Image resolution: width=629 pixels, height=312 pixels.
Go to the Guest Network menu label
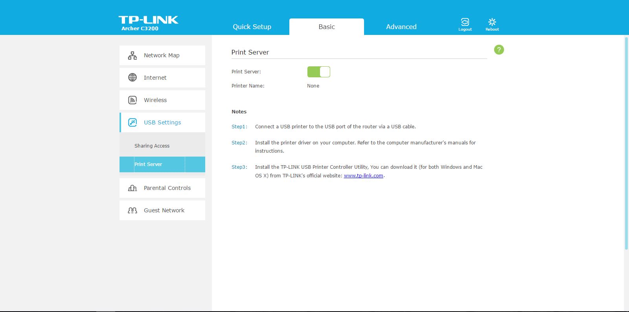(x=164, y=210)
